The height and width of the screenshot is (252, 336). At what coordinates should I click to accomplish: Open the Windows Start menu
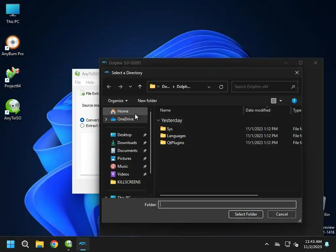pyautogui.click(x=10, y=244)
